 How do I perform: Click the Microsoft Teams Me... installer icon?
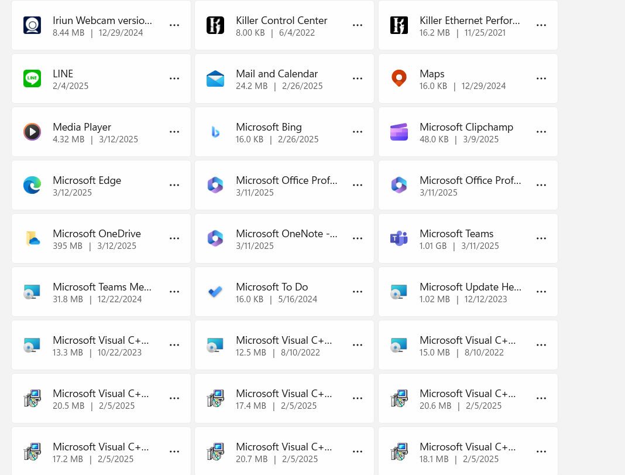pos(32,292)
